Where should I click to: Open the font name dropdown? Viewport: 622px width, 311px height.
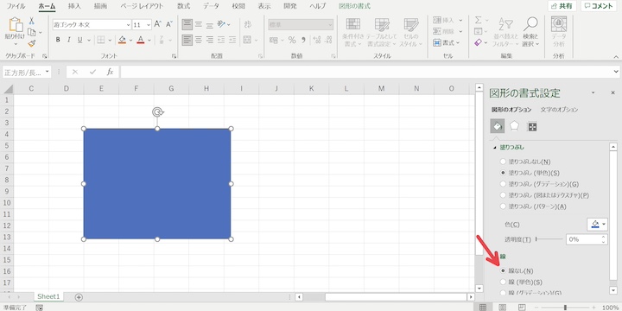click(x=128, y=24)
